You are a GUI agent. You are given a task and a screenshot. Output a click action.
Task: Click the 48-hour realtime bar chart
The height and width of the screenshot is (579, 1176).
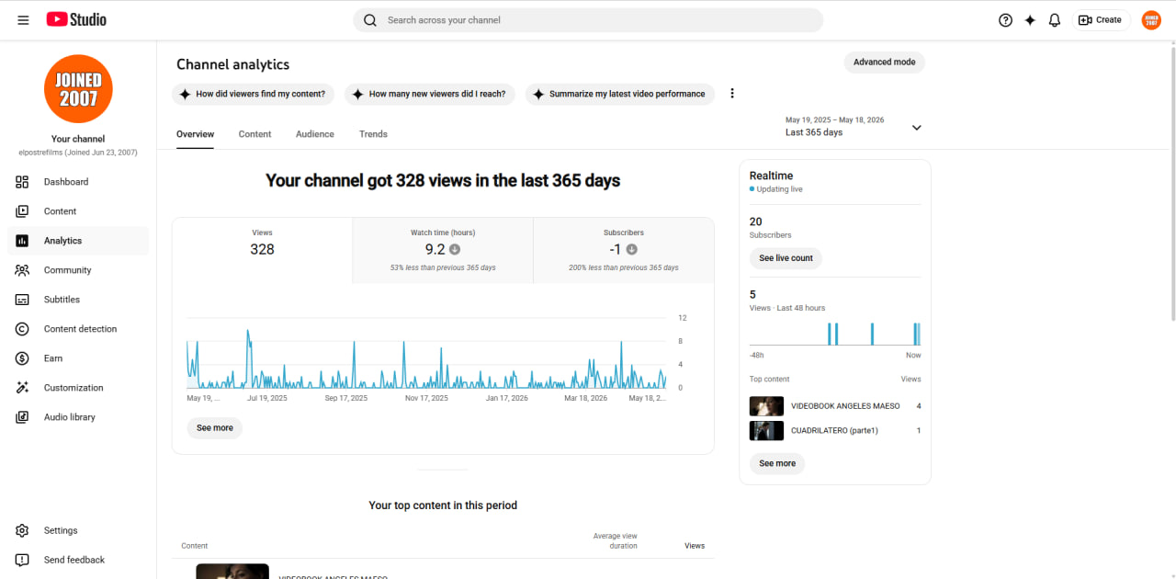(835, 333)
